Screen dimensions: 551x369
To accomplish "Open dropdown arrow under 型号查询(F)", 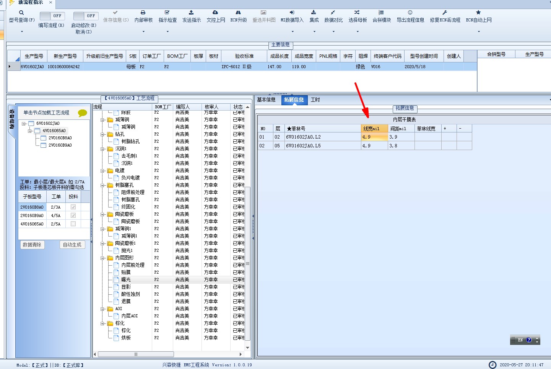I will click(22, 32).
